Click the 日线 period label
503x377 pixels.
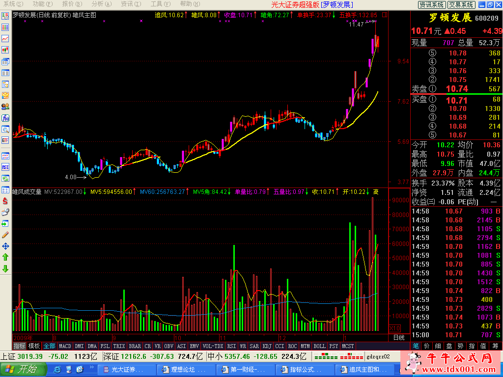click(399, 338)
